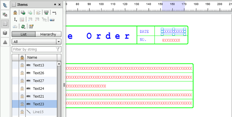
Task: Click the pin icon on Items panel
Action: pos(55,5)
